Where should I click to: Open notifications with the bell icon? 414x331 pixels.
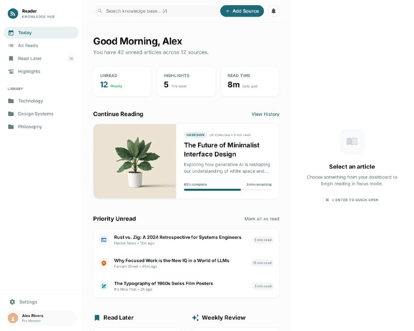coord(274,11)
